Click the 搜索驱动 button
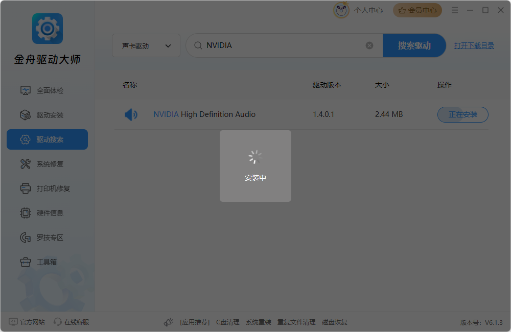Screen dimensions: 511x332 click(414, 45)
